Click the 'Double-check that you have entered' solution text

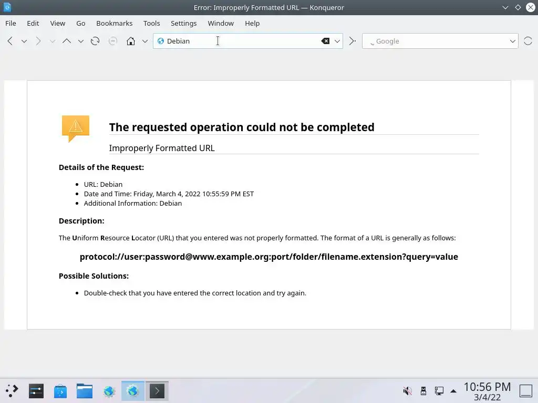(x=195, y=293)
